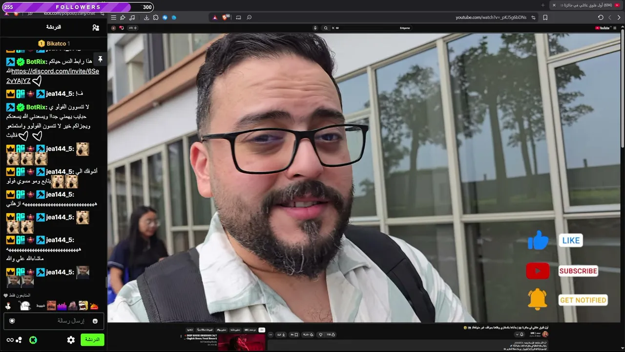Click the Bikatco gifter leaderboard entry
The image size is (625, 352).
pos(54,44)
